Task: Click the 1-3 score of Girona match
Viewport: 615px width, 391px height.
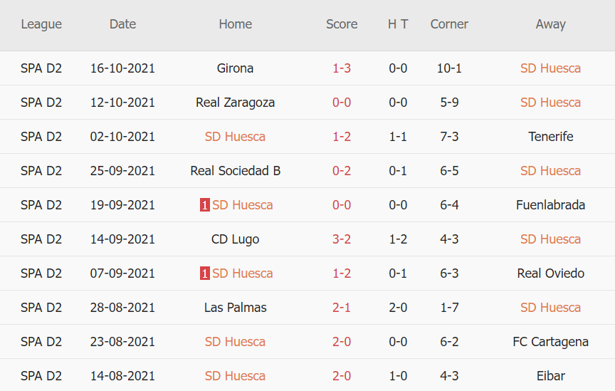Action: [x=342, y=68]
